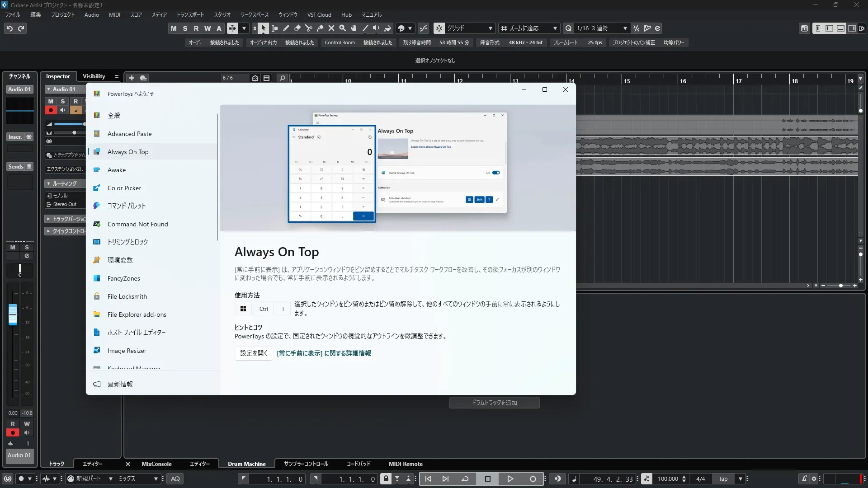This screenshot has height=488, width=868.
Task: Toggle the Snap on/off button
Action: tap(439, 28)
